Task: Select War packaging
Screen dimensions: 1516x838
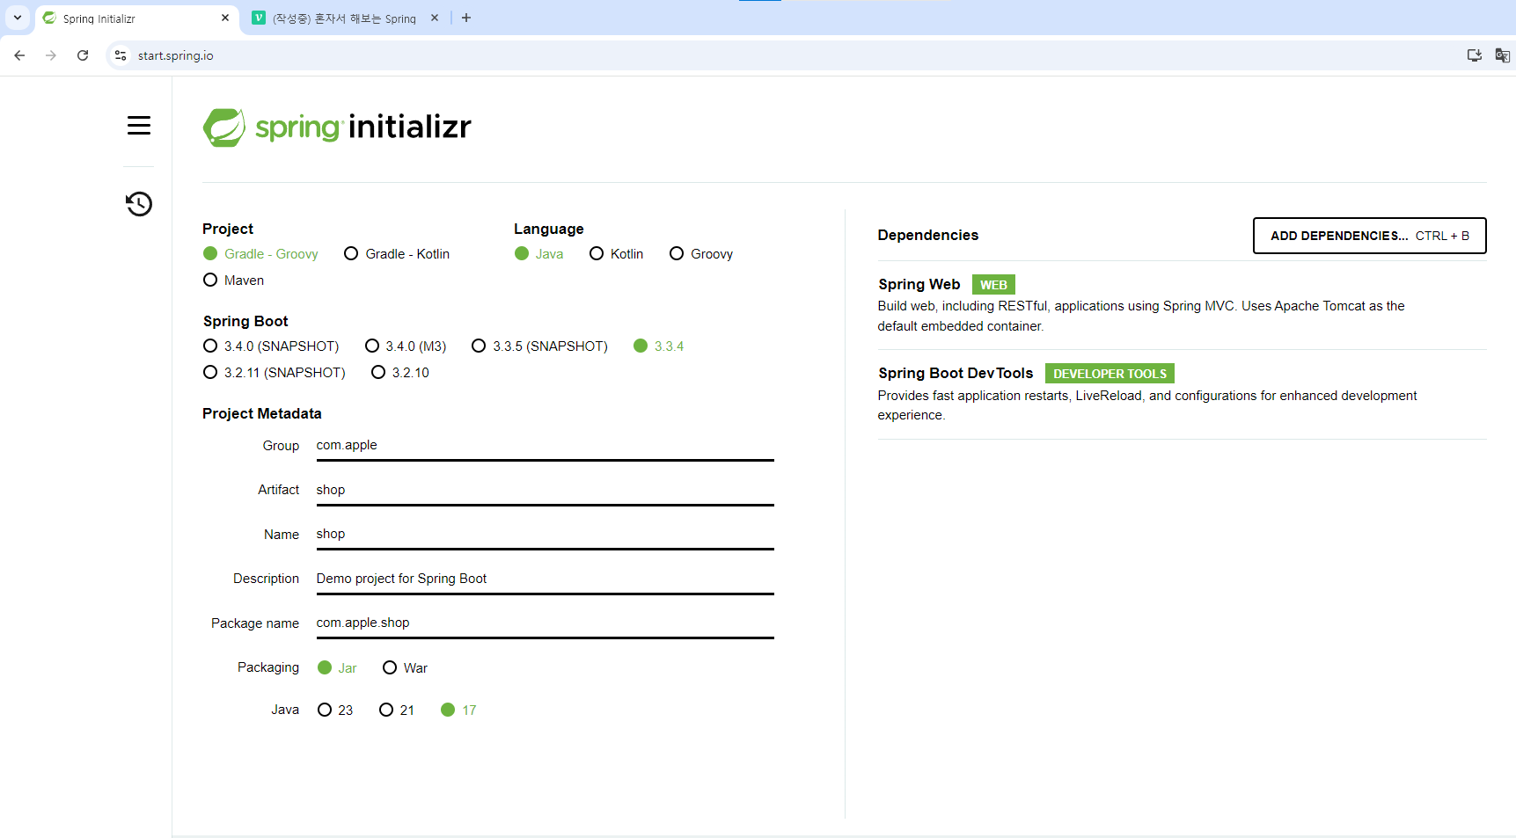Action: point(405,668)
